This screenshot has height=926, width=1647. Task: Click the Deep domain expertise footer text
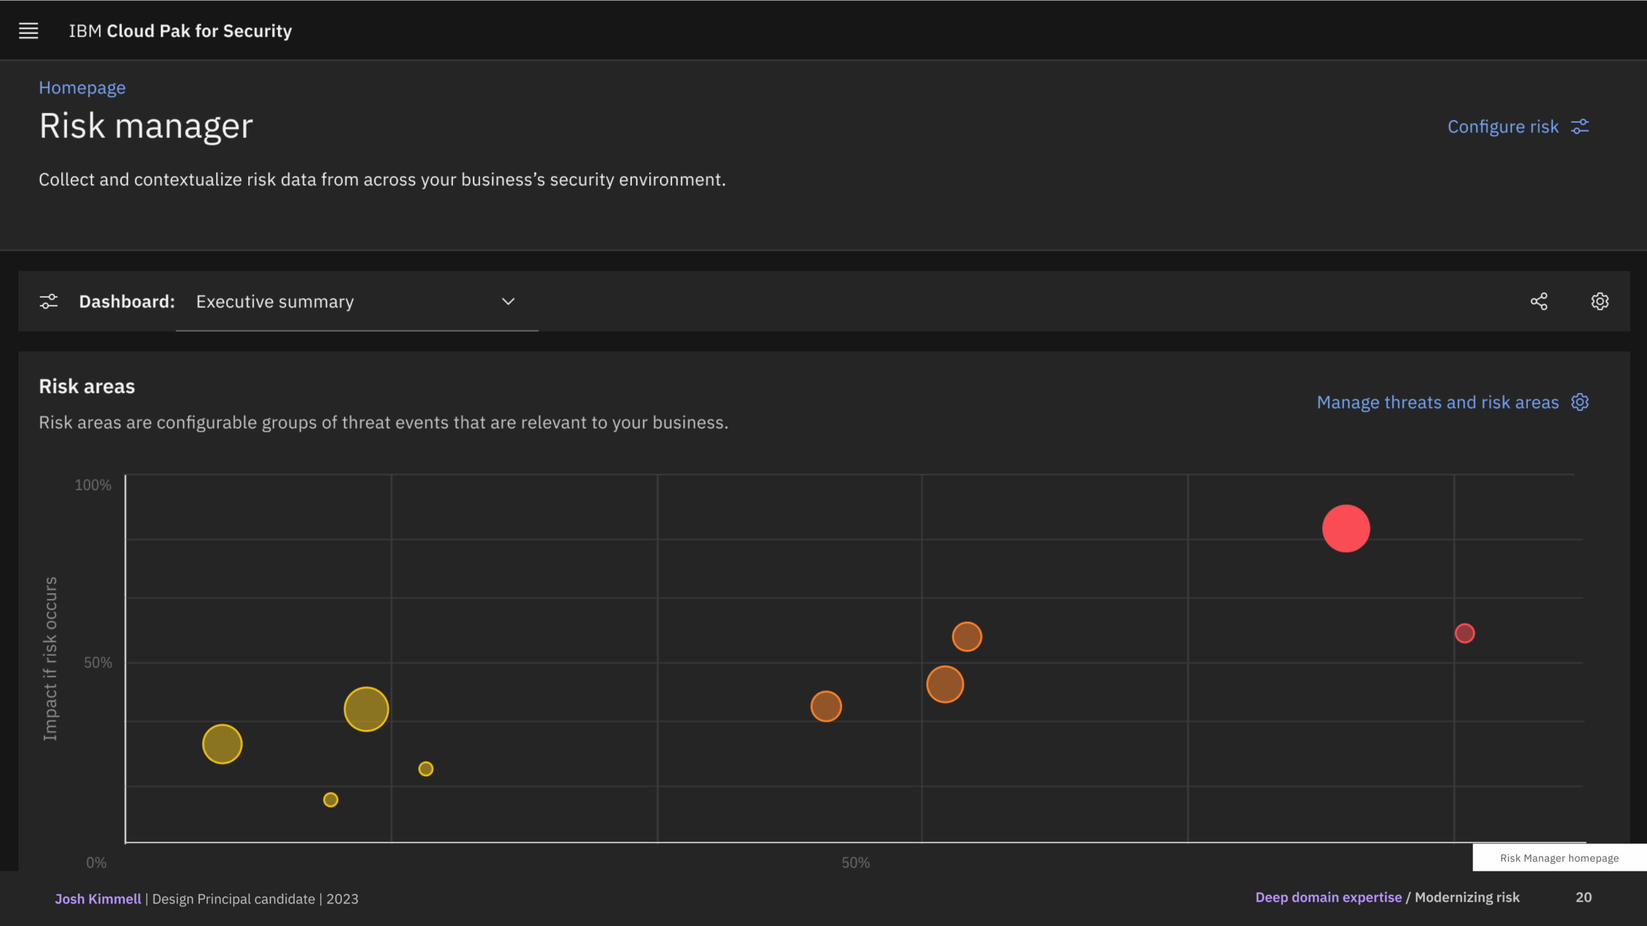1329,898
